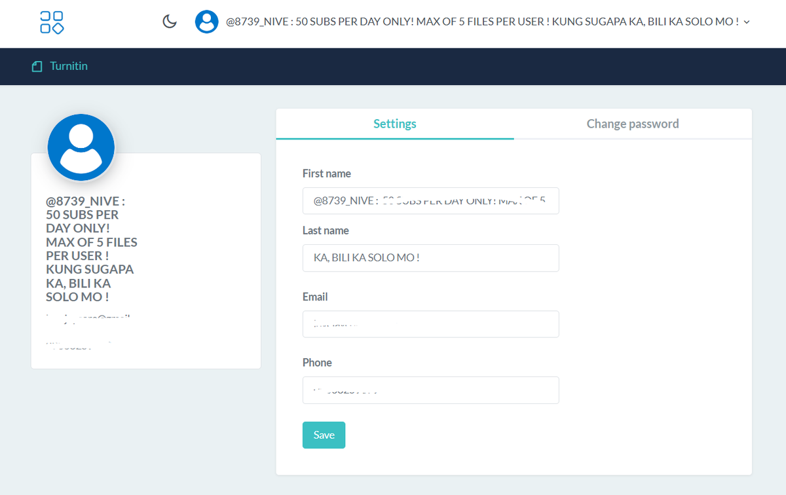
Task: Expand the user account dropdown chevron
Action: 747,22
